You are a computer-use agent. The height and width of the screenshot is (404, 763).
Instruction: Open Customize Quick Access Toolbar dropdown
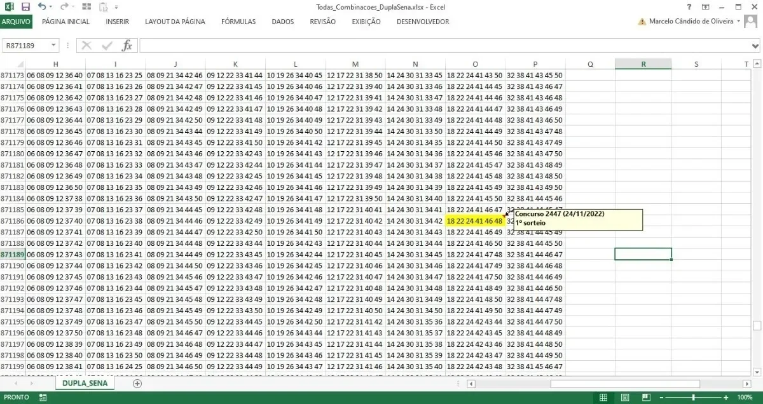point(116,8)
